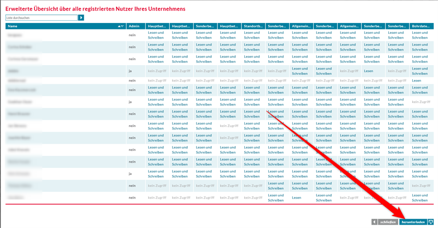This screenshot has width=438, height=228.
Task: Sort Name column with the descending arrow
Action: click(123, 26)
